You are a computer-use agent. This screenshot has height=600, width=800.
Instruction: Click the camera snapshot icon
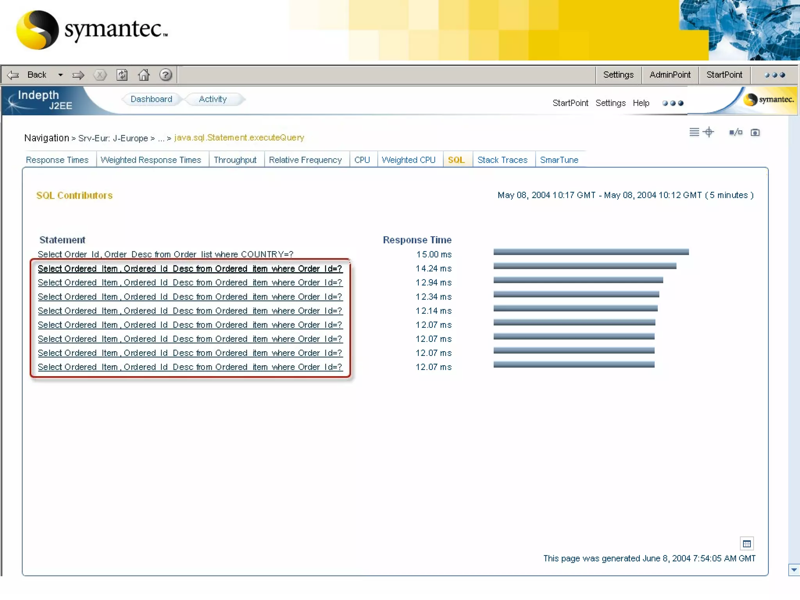[755, 133]
